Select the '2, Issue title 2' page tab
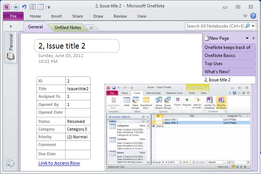 [x=229, y=80]
